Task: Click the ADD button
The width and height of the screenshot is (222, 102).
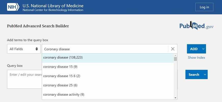Action: point(194,49)
